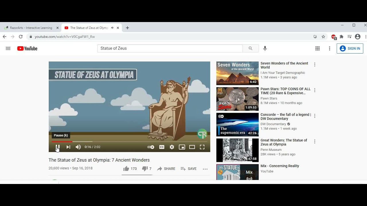
Task: Go forward in browser history
Action: tap(13, 37)
